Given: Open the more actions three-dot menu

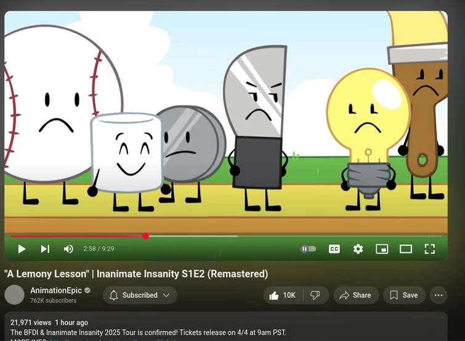Looking at the screenshot, I should tap(439, 295).
